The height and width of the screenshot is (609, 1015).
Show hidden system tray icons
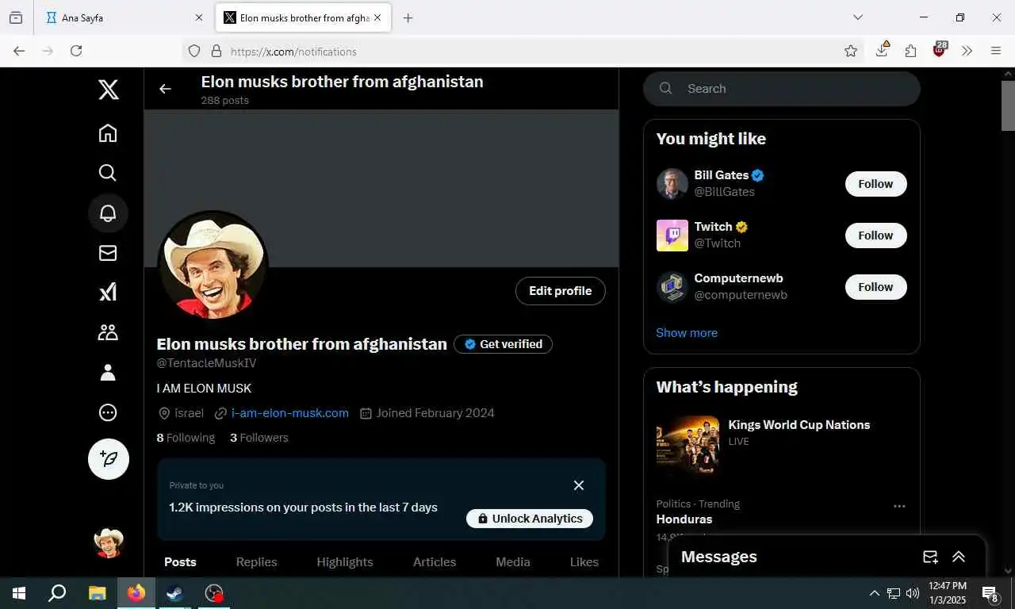pos(874,593)
